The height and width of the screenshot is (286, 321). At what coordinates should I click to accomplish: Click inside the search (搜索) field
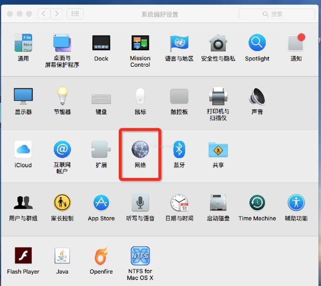277,13
